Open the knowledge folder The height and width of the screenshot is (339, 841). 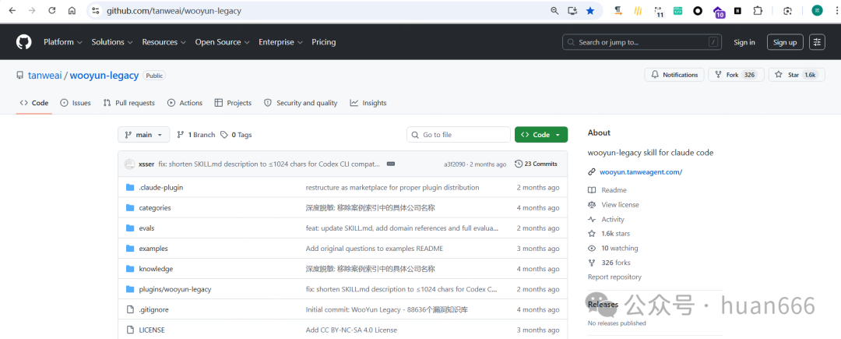[x=156, y=269]
